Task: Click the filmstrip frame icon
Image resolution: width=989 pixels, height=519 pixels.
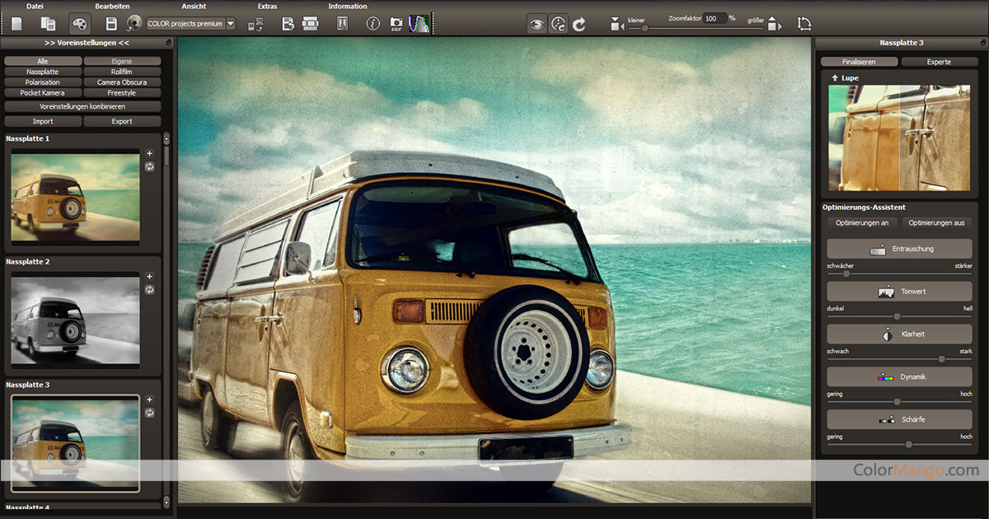Action: click(311, 24)
